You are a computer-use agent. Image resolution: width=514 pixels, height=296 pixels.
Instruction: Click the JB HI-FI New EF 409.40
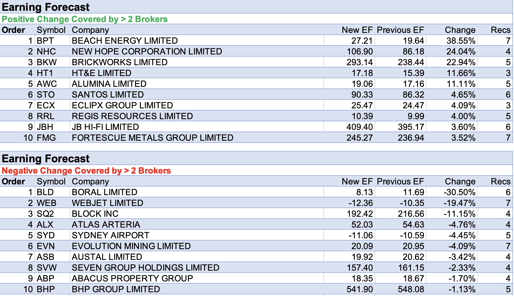point(359,127)
